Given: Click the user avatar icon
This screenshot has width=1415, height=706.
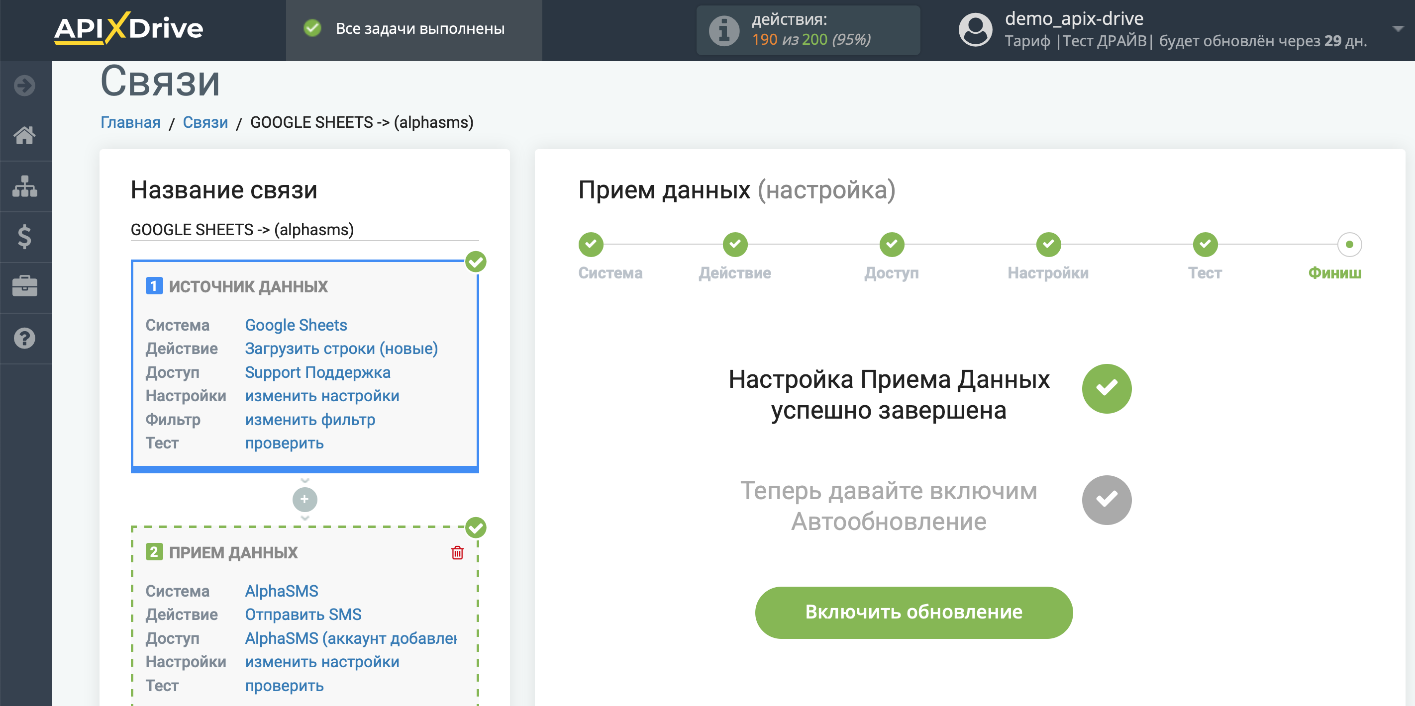Looking at the screenshot, I should pos(975,30).
